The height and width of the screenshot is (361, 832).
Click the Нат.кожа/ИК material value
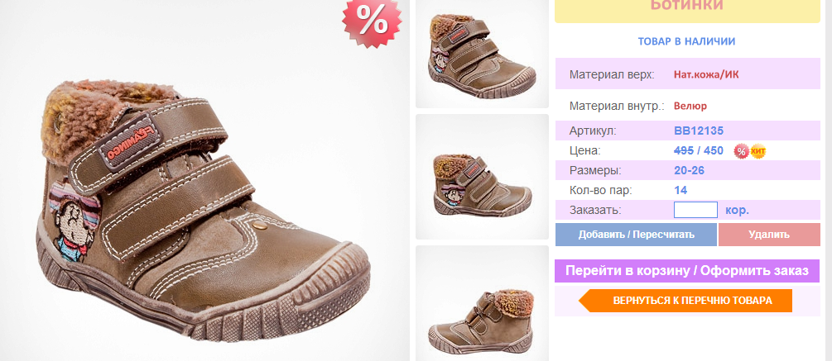[706, 74]
